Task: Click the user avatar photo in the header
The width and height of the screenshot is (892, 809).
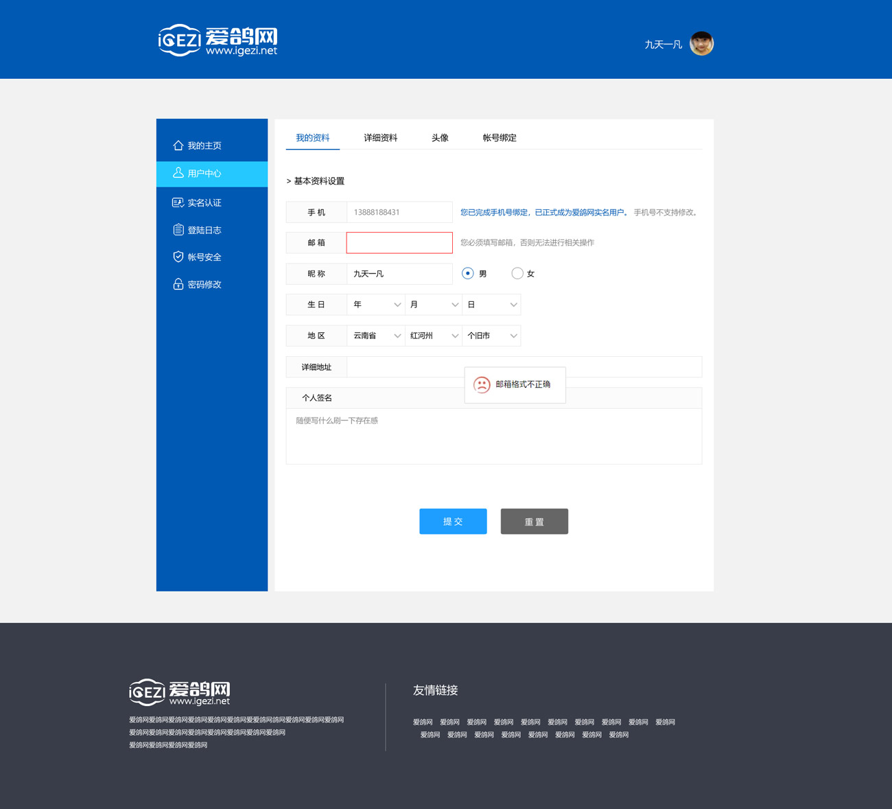Action: [702, 44]
